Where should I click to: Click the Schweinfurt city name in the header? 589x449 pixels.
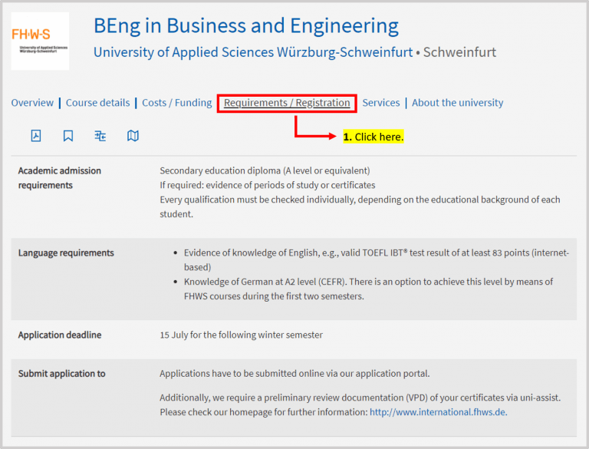coord(459,52)
